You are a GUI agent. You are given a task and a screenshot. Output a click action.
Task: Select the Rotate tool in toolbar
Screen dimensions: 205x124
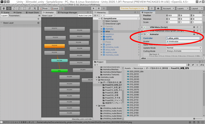tap(14, 8)
